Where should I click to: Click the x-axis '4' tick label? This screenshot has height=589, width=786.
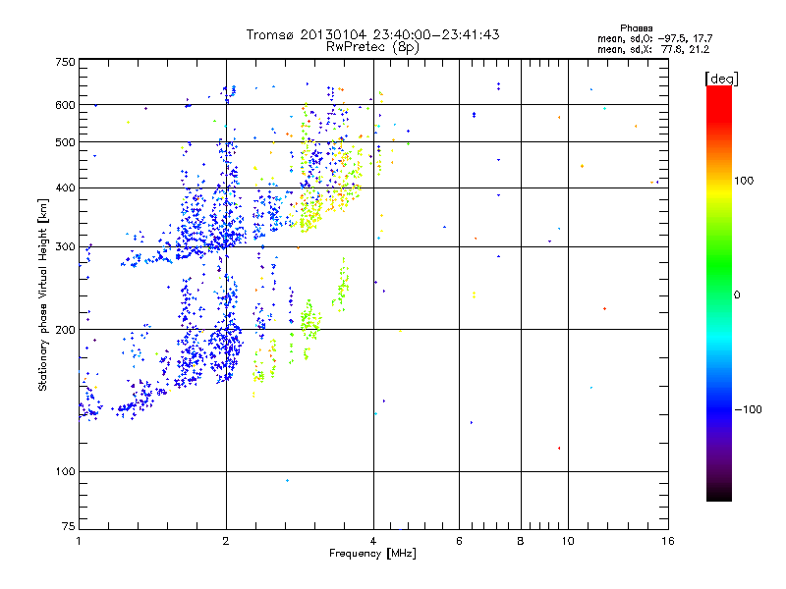[373, 541]
